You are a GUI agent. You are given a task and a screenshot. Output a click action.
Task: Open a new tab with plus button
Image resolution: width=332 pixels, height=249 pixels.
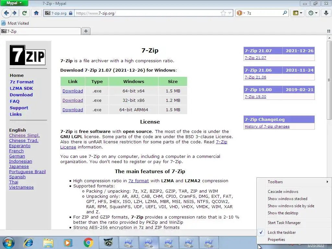[86, 31]
